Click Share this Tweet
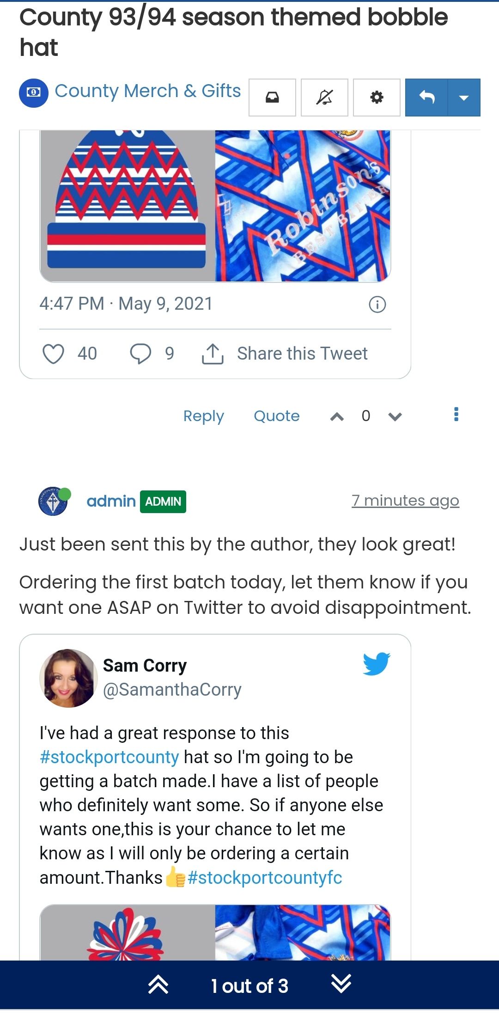 coord(302,354)
